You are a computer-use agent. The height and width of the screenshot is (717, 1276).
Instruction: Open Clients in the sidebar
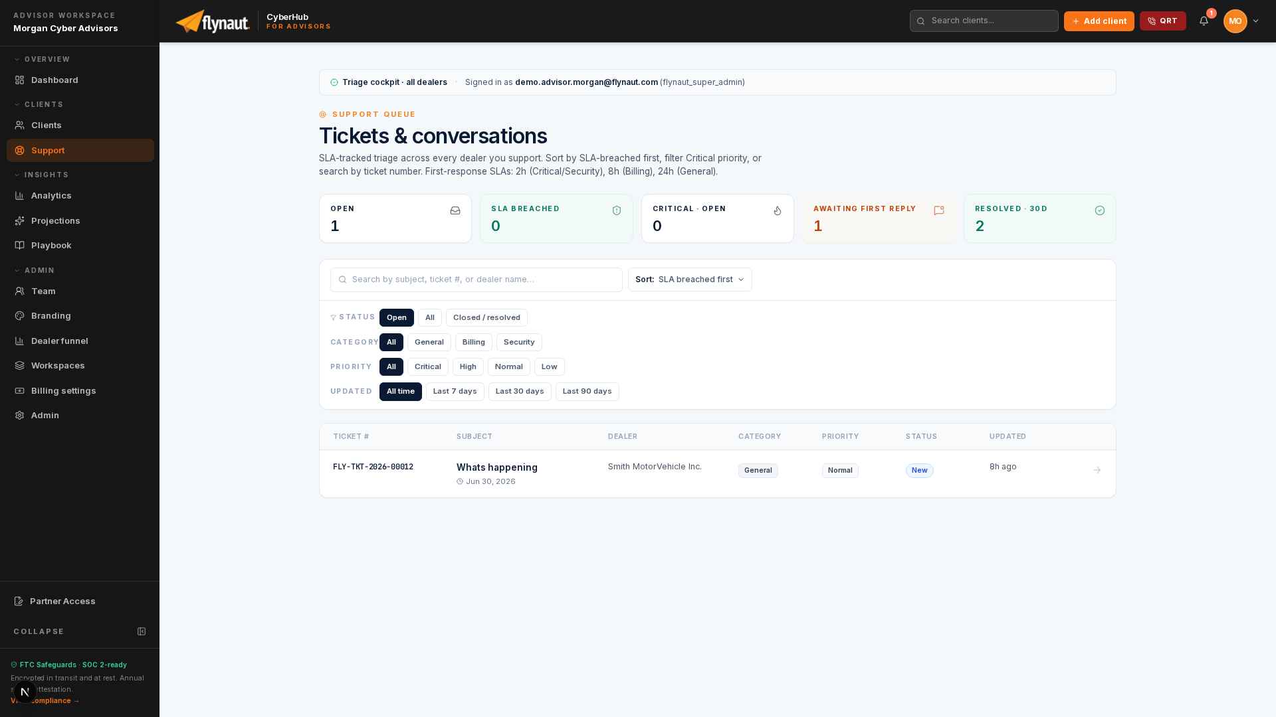[80, 125]
